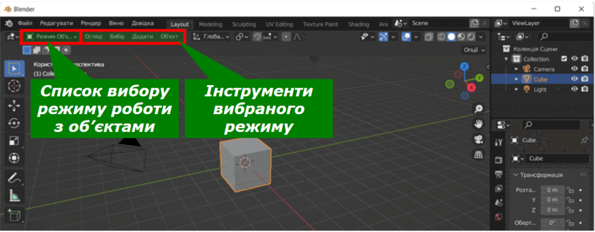The image size is (595, 232).
Task: Toggle viewport visibility eye for Camera
Action: coord(575,69)
